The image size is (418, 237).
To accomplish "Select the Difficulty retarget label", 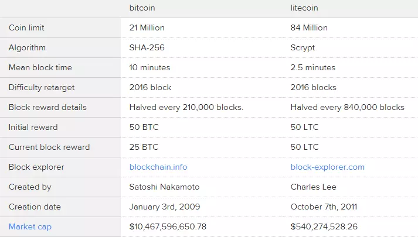I will (42, 88).
